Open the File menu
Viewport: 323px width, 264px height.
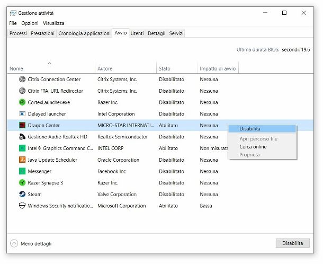pos(13,23)
